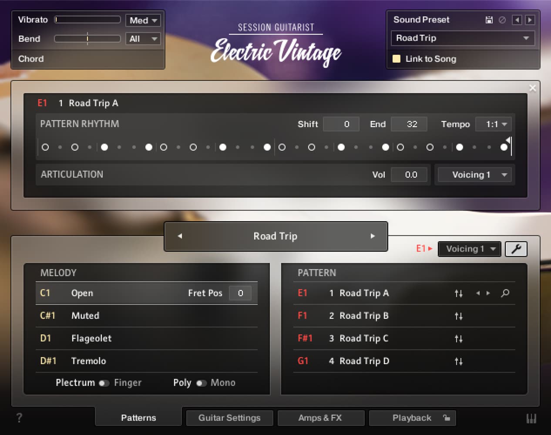Viewport: 551px width, 435px height.
Task: Click the '1 Road Trip A' editor title
Action: pyautogui.click(x=88, y=103)
